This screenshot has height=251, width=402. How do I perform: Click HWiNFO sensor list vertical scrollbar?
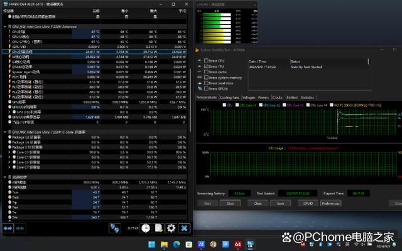click(x=190, y=100)
